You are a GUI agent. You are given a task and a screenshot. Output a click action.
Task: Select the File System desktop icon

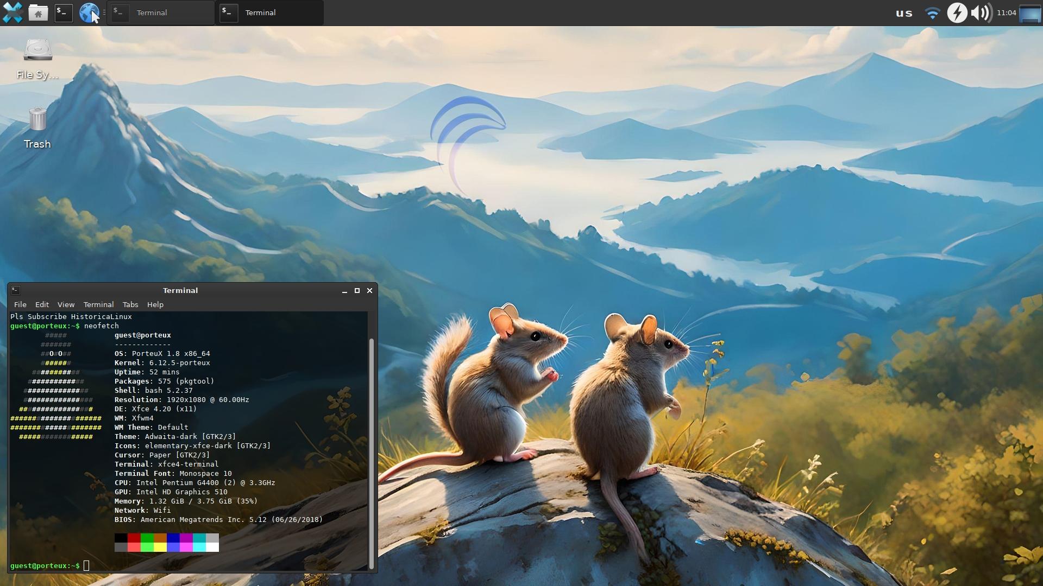coord(37,59)
